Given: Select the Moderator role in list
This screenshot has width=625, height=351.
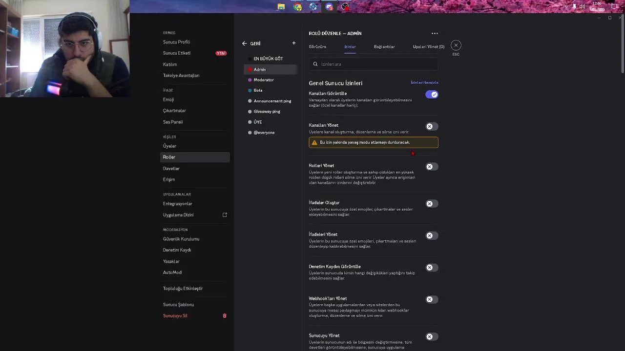Looking at the screenshot, I should (270, 80).
